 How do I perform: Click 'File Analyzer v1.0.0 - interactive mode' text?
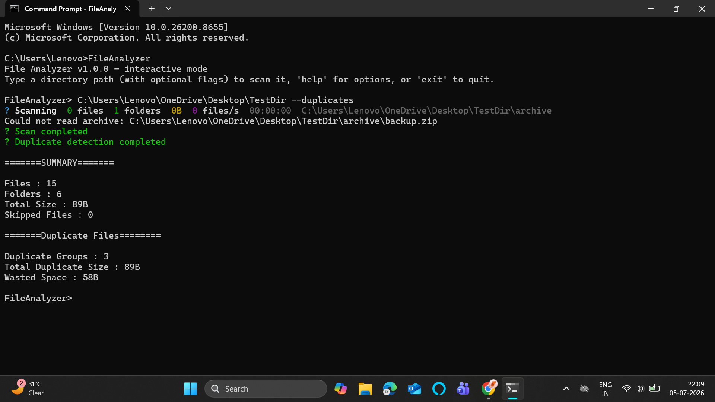click(106, 69)
